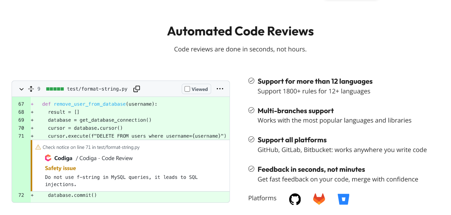The height and width of the screenshot is (215, 451).
Task: Click the expand-all arrows icon in file header
Action: tap(31, 89)
